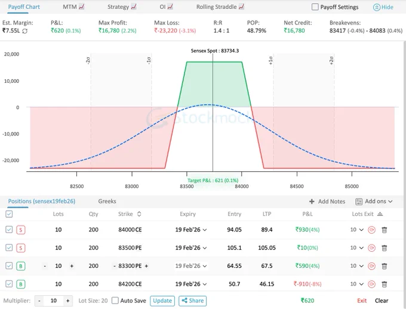Screen dimensions: 406x309
Task: Open expiry dropdown for 84000CE row
Action: coord(191,230)
